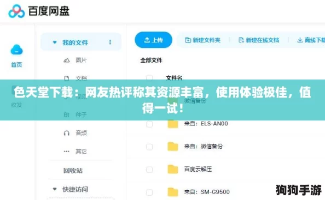This screenshot has width=325, height=200.
Task: Click the folder icon of 来自：微信备份
Action: (173, 147)
